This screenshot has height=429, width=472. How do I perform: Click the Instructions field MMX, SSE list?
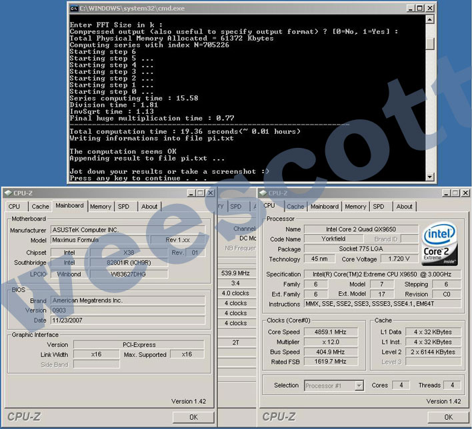pyautogui.click(x=382, y=304)
